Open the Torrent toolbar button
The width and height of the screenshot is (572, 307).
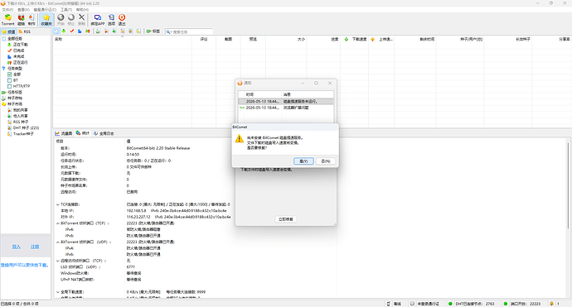(7, 20)
